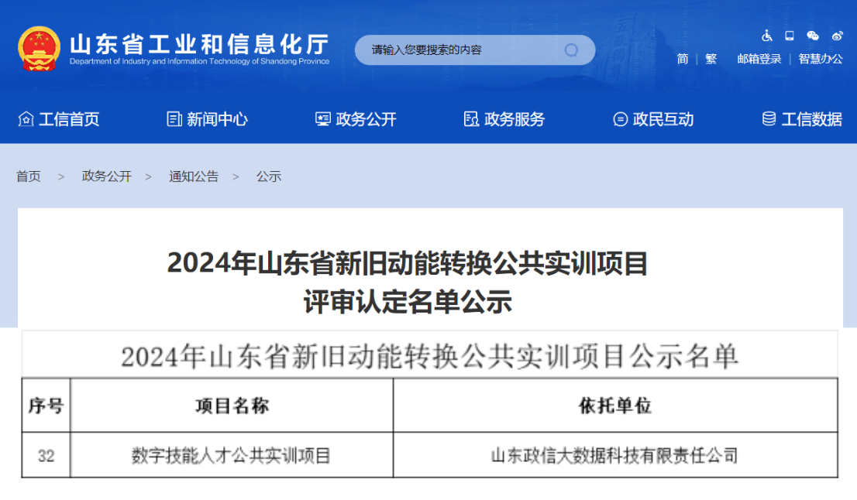
Task: Switch to simplified Chinese 简
Action: point(683,59)
